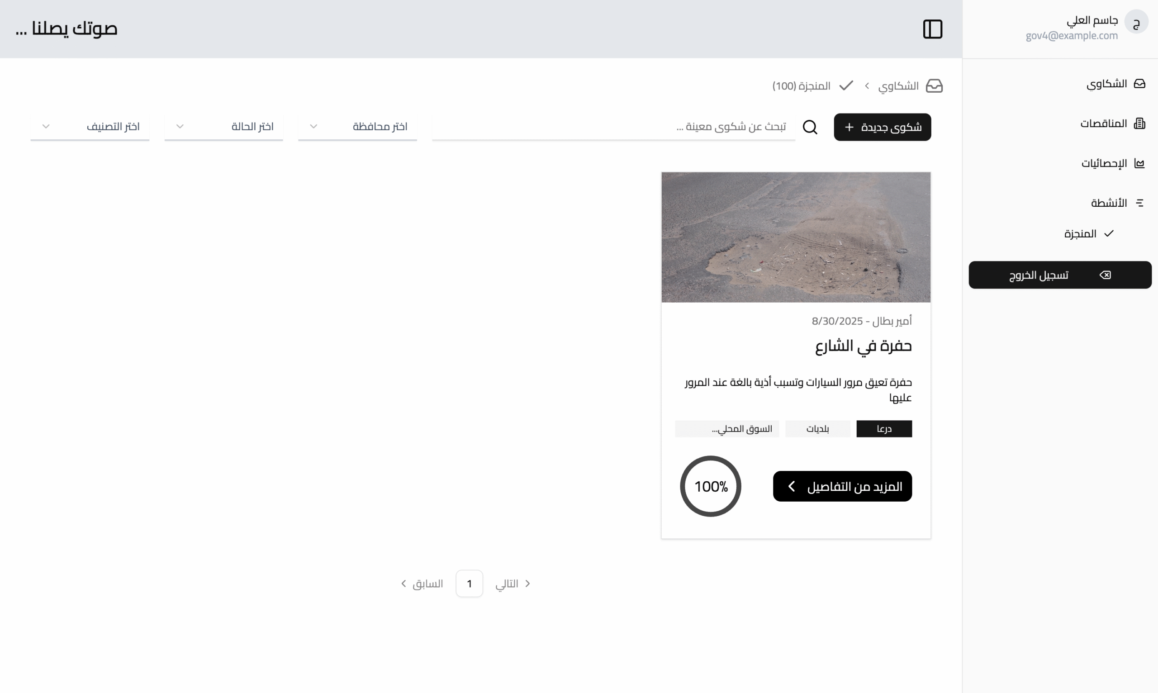This screenshot has width=1158, height=693.
Task: Click the 100% circular progress indicator
Action: pos(710,486)
